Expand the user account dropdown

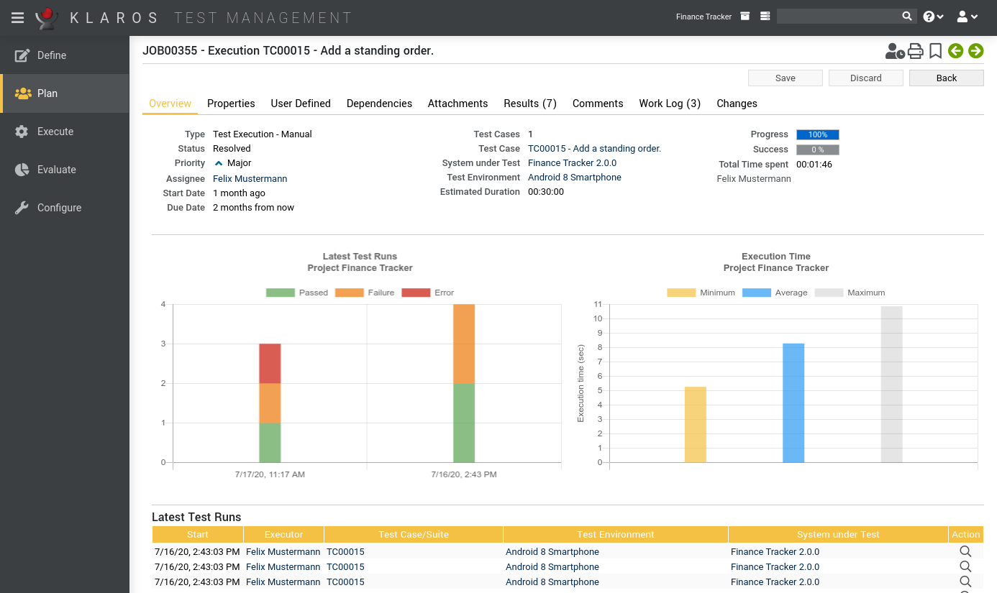967,17
